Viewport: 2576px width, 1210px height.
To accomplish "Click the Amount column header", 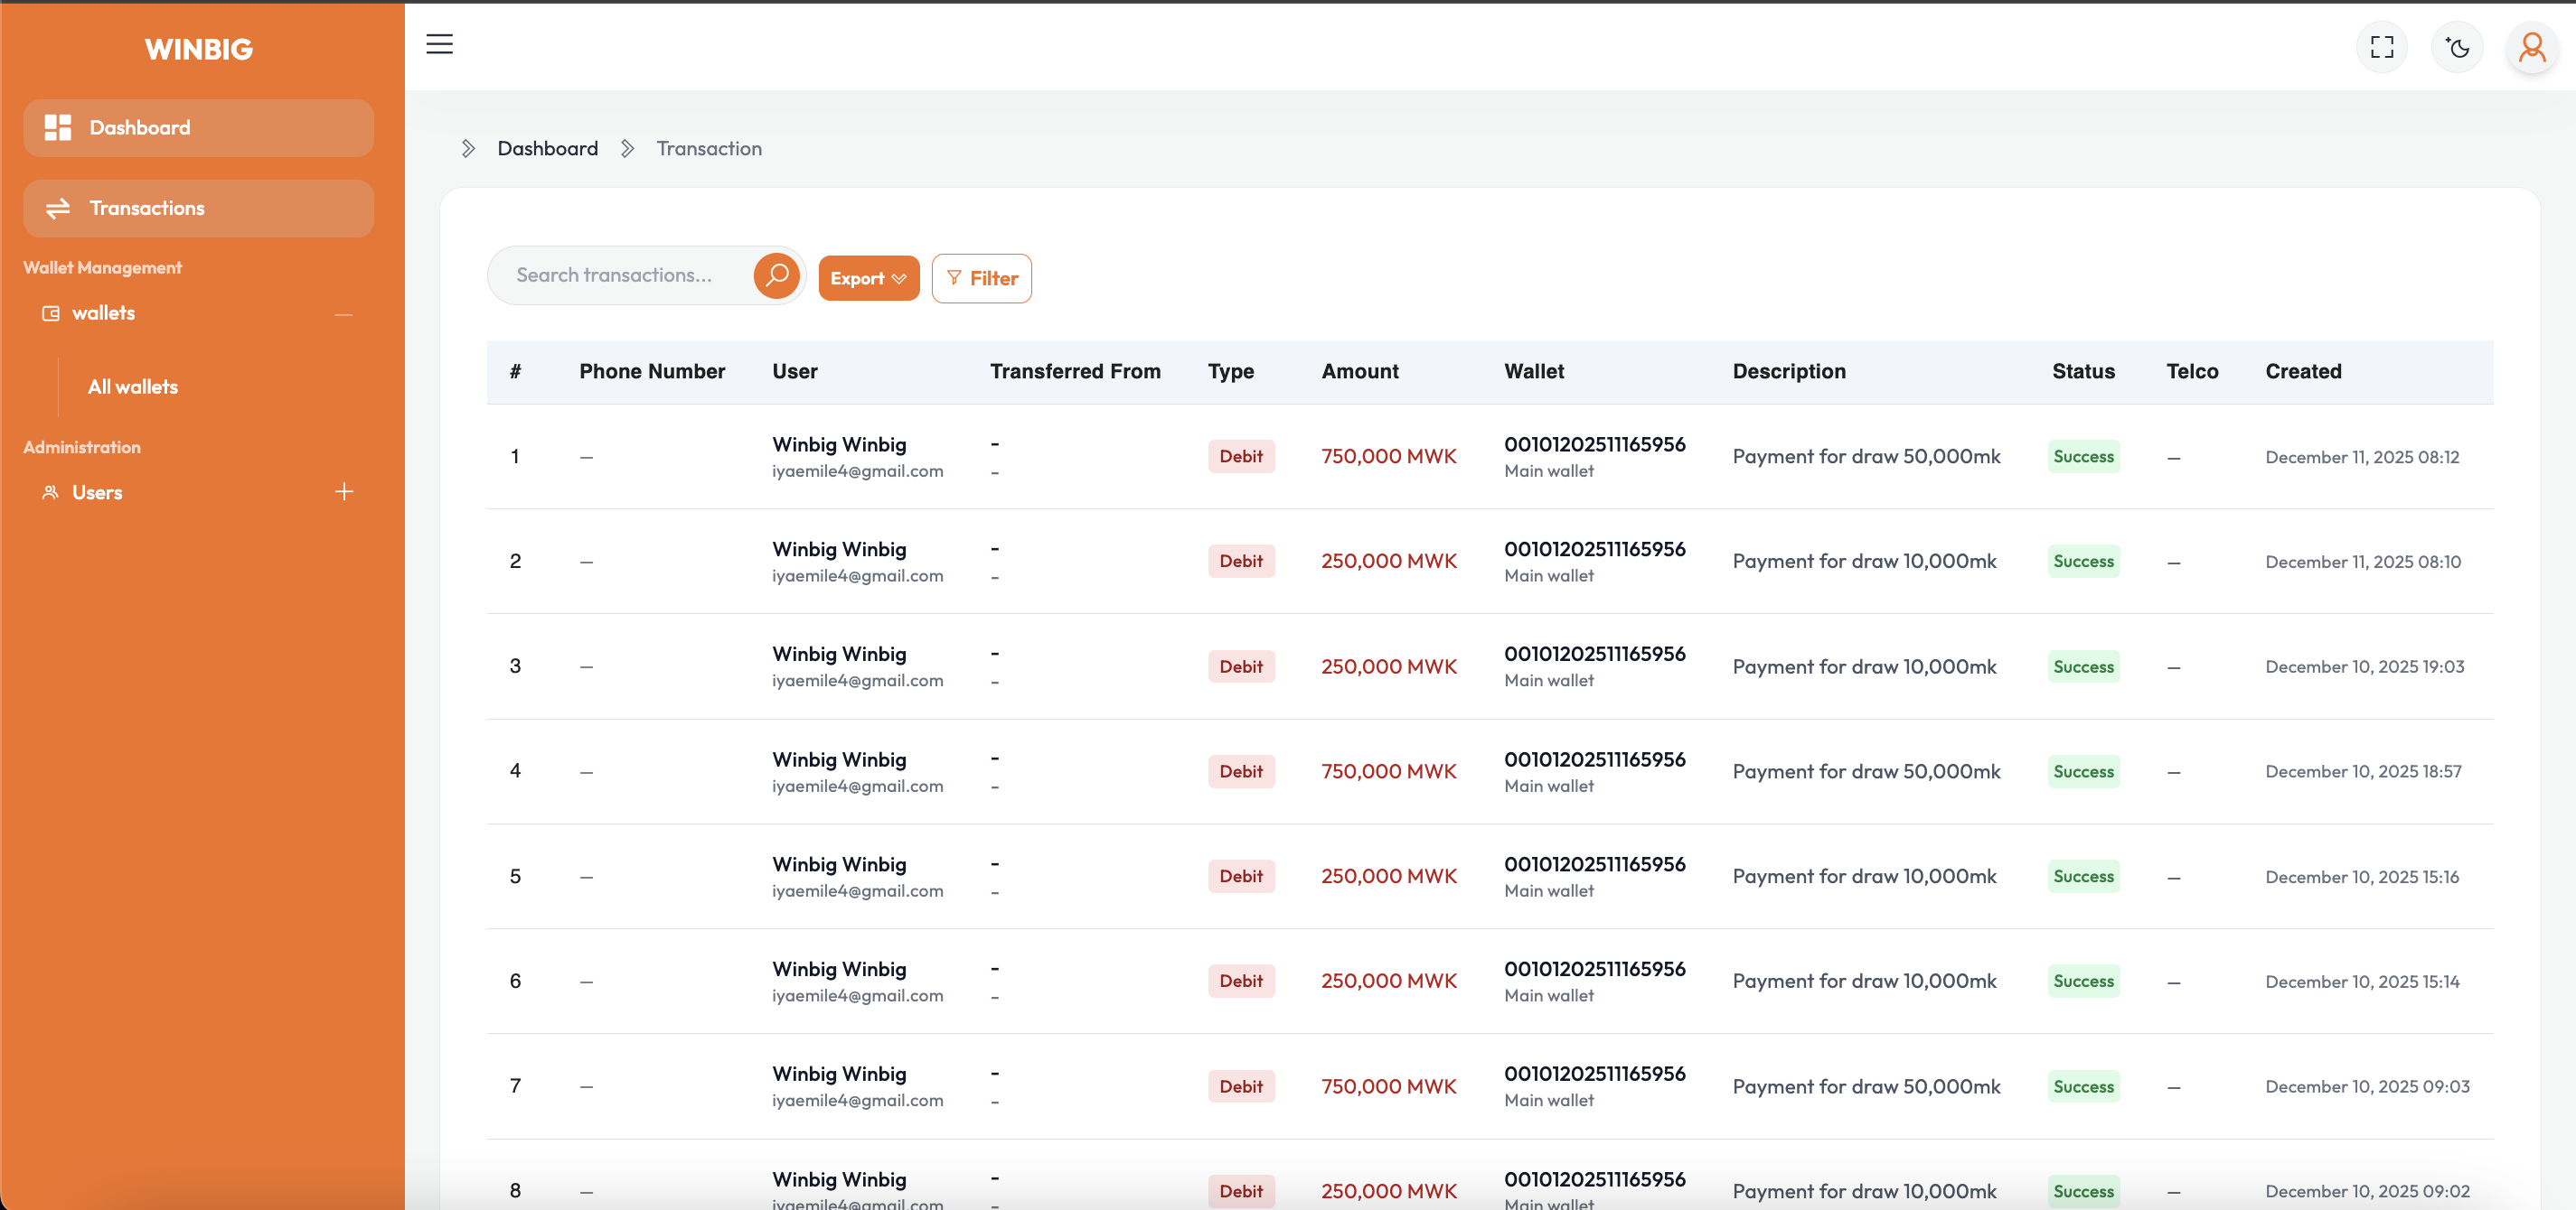I will pos(1359,372).
